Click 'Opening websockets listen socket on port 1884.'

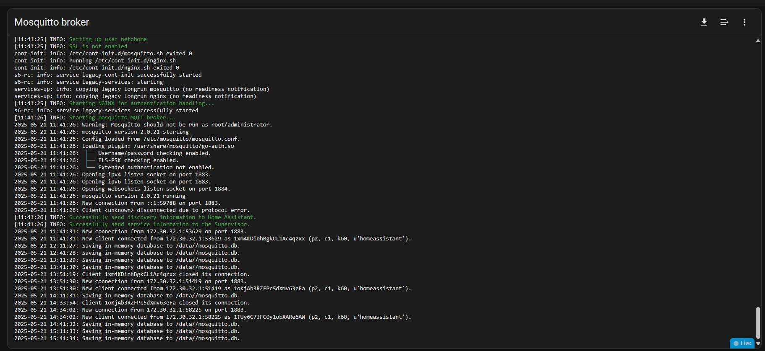[122, 189]
